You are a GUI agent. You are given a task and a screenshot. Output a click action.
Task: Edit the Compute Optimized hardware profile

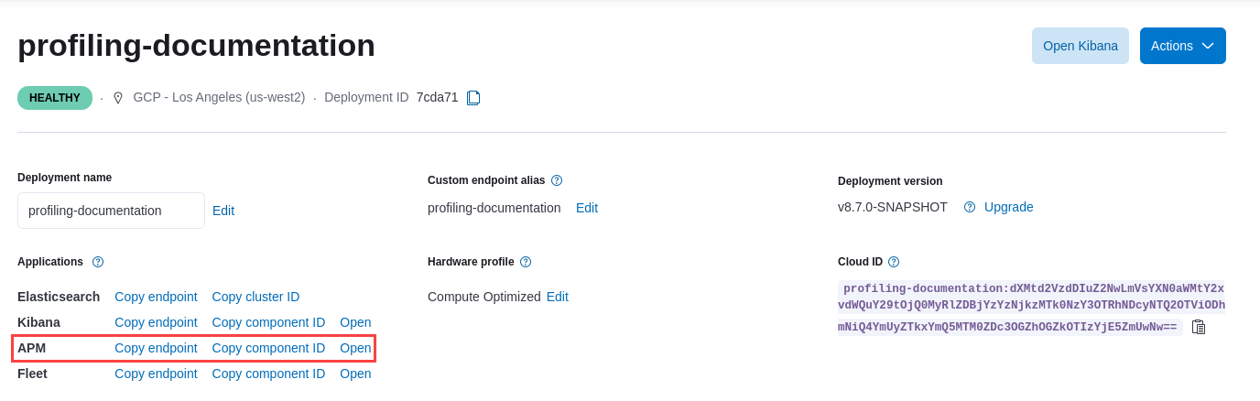click(x=558, y=297)
